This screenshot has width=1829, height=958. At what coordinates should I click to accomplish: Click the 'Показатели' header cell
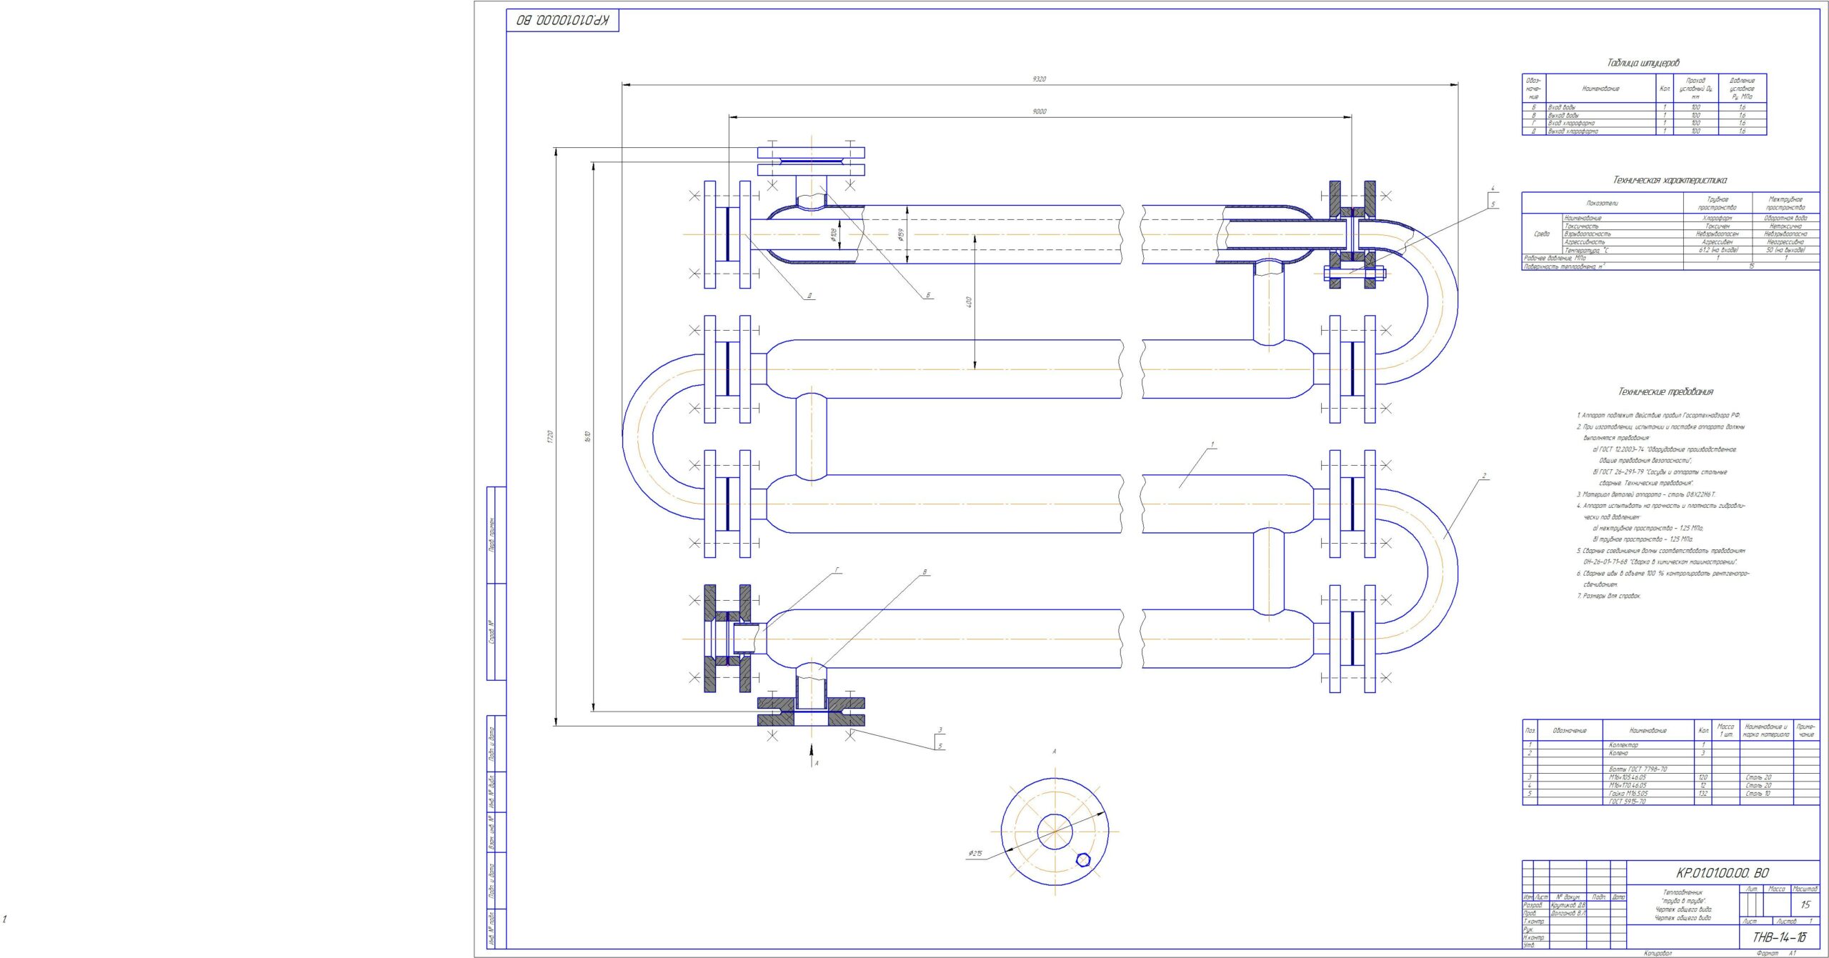point(1603,204)
